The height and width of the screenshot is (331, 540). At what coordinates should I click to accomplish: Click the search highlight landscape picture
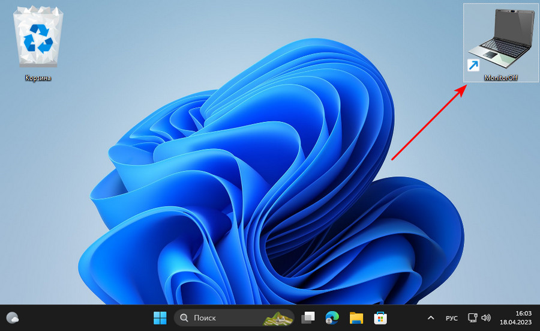pyautogui.click(x=279, y=318)
